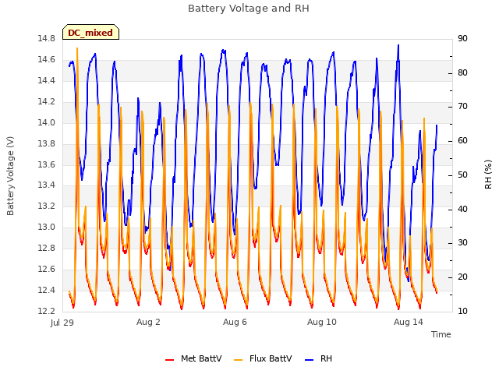This screenshot has height=374, width=499.
Task: Click the red Met BattV legend marker
Action: [x=170, y=360]
